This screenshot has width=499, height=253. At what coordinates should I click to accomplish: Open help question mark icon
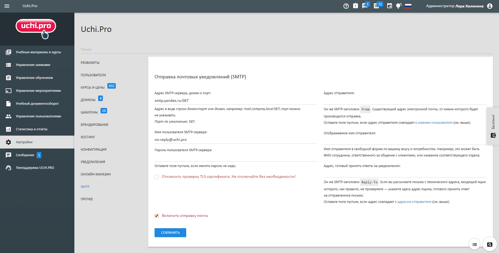346,6
